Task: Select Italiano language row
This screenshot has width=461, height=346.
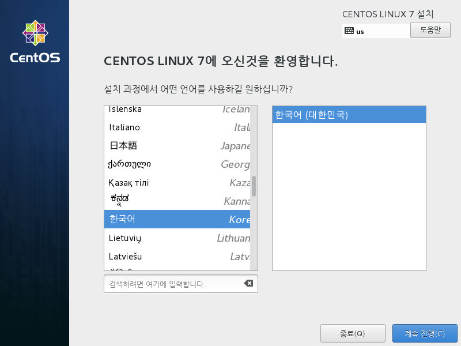Action: (177, 127)
